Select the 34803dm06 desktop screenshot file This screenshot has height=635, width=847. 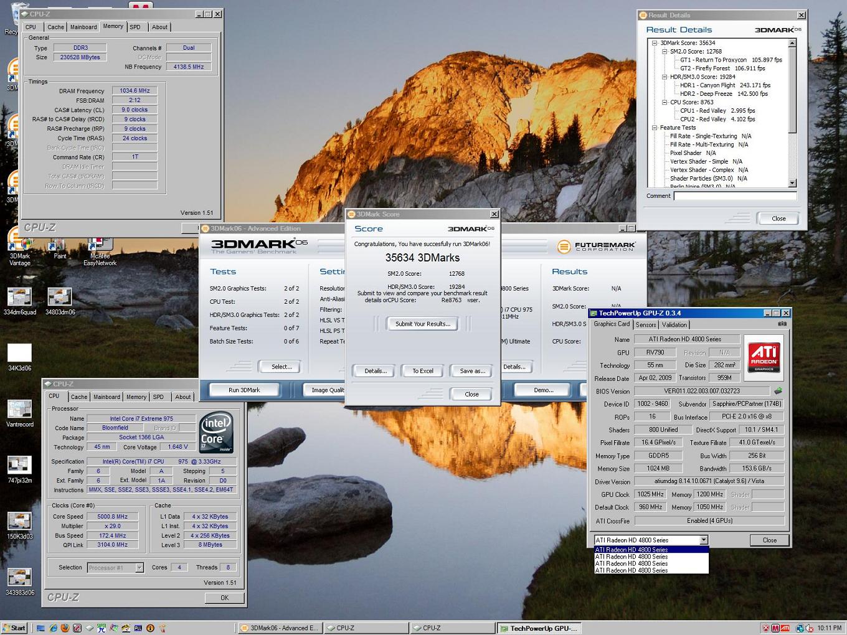pyautogui.click(x=60, y=302)
